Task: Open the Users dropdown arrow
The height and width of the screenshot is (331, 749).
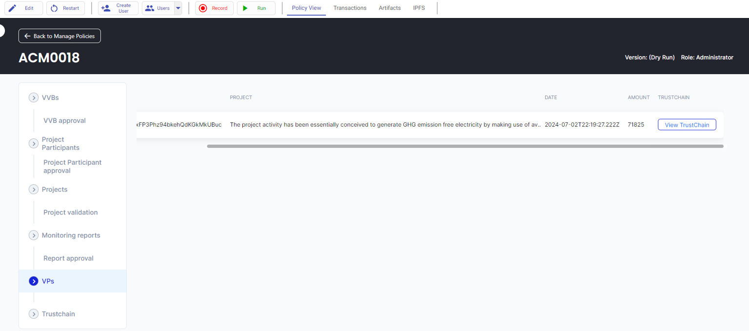Action: pyautogui.click(x=178, y=8)
